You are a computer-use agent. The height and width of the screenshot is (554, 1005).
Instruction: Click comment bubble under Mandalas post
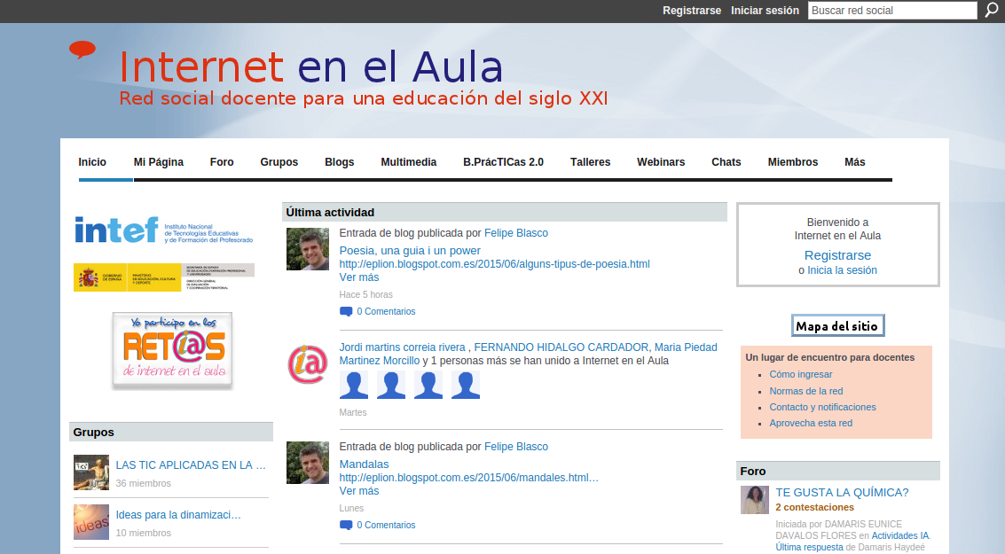click(x=346, y=525)
